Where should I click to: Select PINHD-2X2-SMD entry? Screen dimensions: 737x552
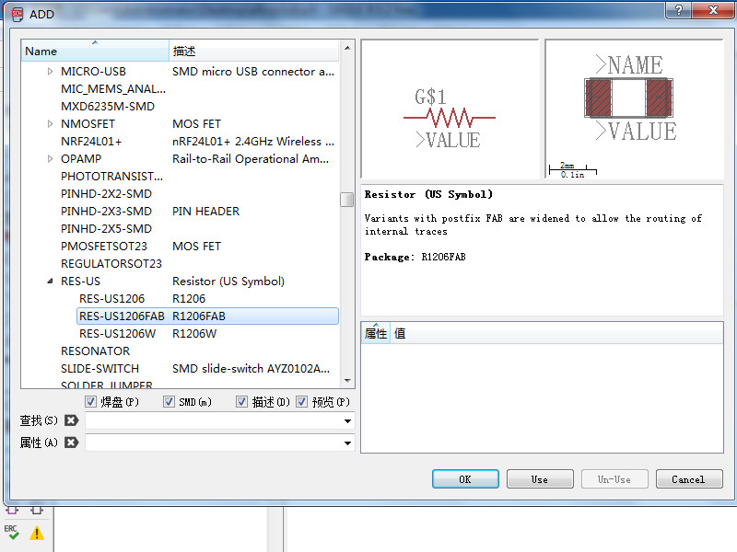[106, 194]
